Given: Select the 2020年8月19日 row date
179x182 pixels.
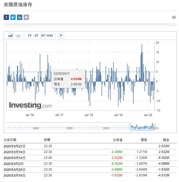Looking at the screenshot, I should 15,176.
